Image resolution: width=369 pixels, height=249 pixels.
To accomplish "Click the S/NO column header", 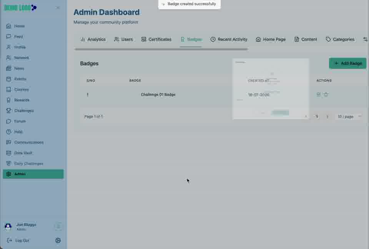I will click(x=91, y=81).
